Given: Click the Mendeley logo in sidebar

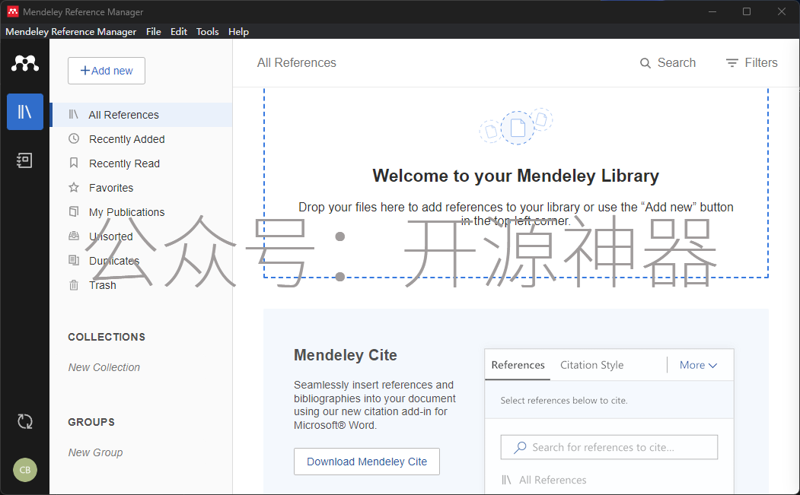Looking at the screenshot, I should (x=25, y=63).
